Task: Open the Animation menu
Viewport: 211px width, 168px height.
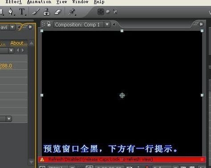Action: coord(39,2)
